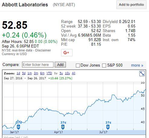Choose the 5y zoom range
Viewport: 149px width, 138px height.
(x=61, y=73)
